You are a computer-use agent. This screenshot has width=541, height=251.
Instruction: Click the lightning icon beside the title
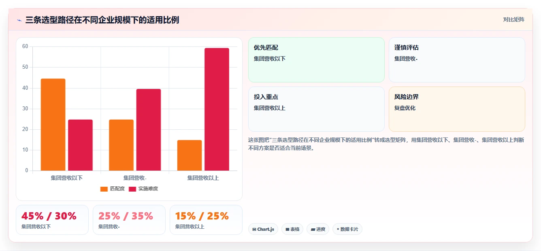tap(19, 20)
